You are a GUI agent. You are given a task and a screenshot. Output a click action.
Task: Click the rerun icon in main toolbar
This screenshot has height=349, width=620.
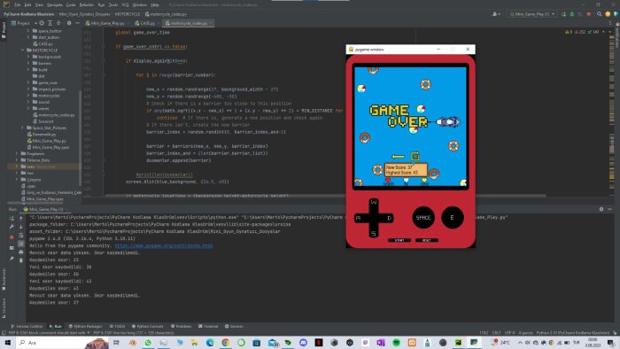563,14
